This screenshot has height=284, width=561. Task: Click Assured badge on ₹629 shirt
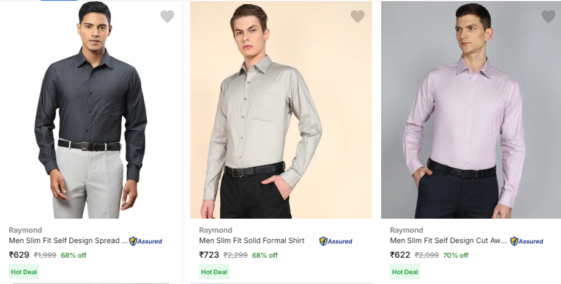pyautogui.click(x=146, y=241)
